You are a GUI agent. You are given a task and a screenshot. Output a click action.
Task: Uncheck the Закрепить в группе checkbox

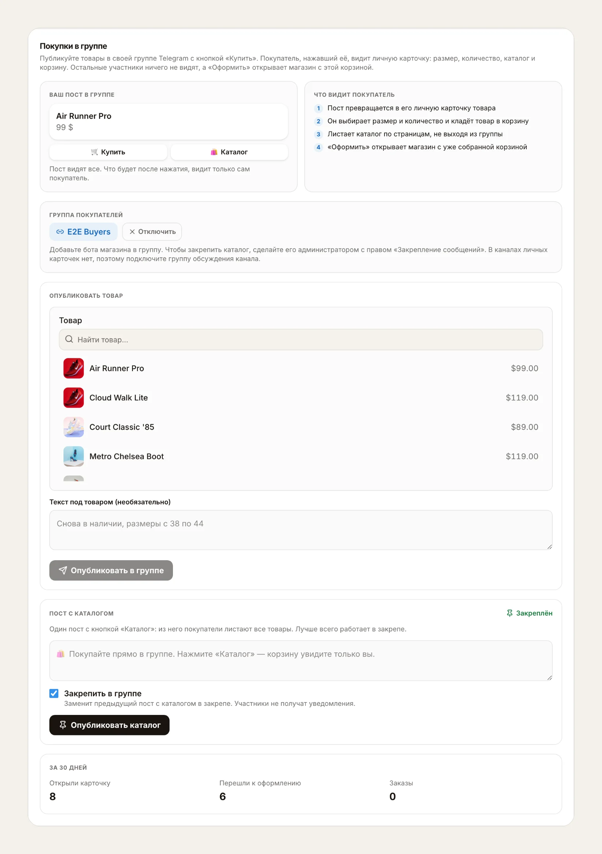[54, 693]
